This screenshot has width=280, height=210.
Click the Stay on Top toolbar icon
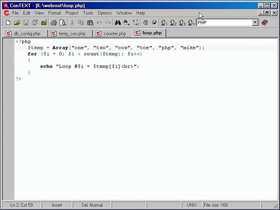tap(154, 22)
